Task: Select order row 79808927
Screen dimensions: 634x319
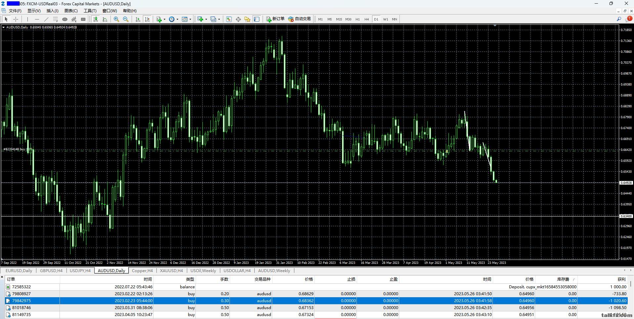Action: tap(317, 294)
